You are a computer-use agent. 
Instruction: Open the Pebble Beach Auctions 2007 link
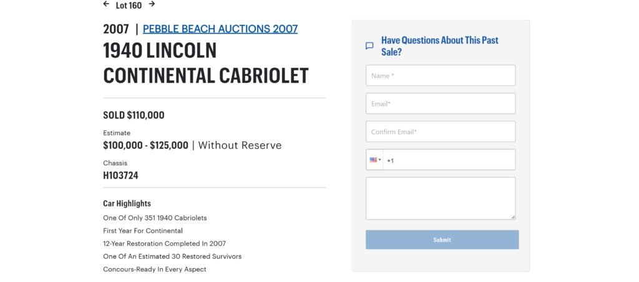[x=220, y=29]
